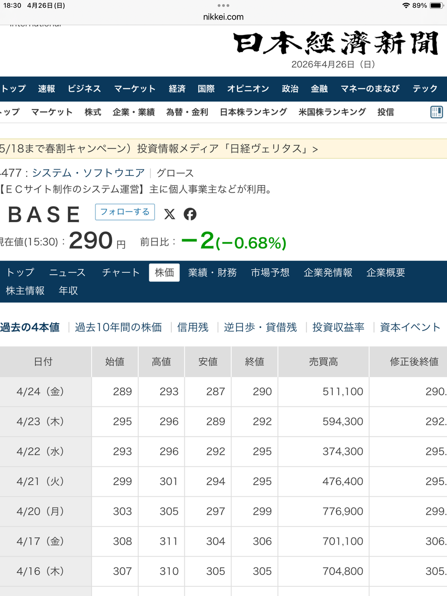Open 投資収益率 sub-tab
Screen dimensions: 447x596
coord(339,327)
